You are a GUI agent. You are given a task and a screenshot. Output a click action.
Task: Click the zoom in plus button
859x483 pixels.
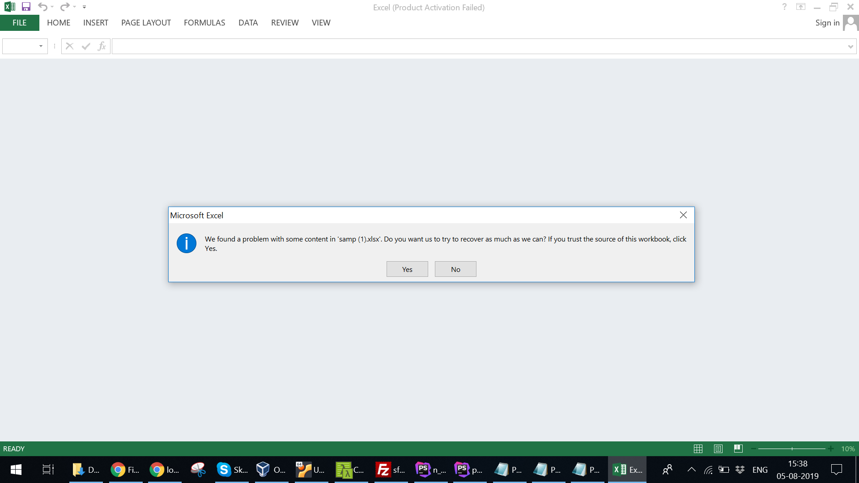(831, 449)
